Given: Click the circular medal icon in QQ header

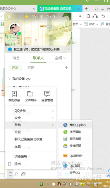Looking at the screenshot, I should (x=42, y=16).
